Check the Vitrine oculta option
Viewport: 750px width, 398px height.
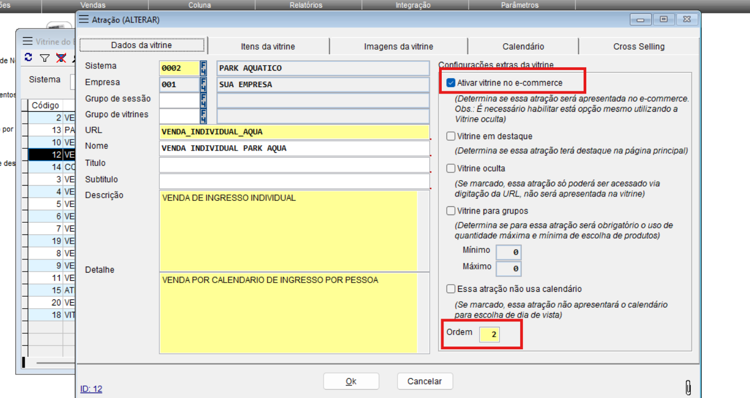451,169
